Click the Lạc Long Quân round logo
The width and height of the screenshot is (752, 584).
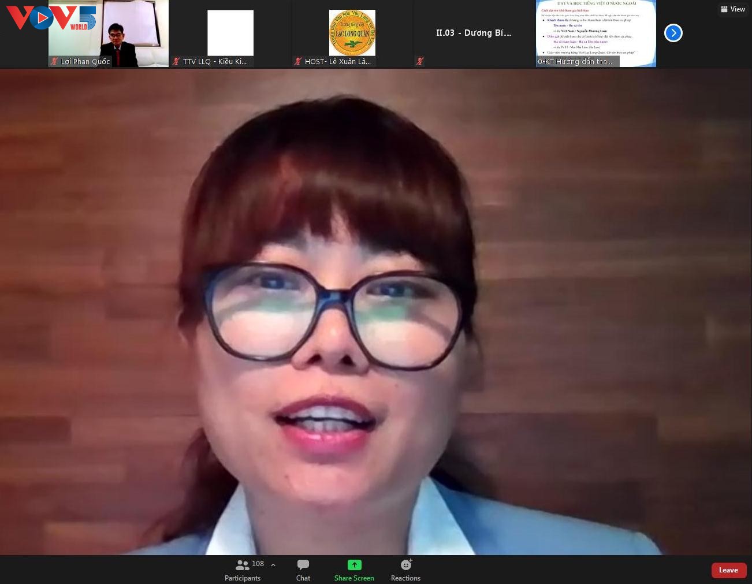point(352,33)
